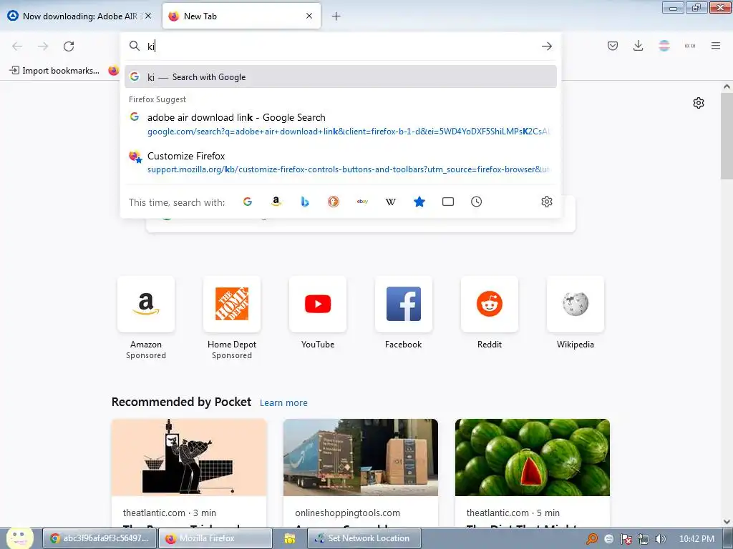Switch to Set Network Location taskbar window
The width and height of the screenshot is (733, 549).
pos(364,538)
